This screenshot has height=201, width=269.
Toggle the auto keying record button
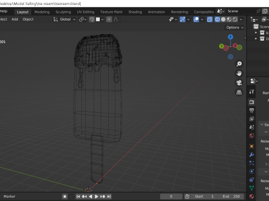point(65,197)
